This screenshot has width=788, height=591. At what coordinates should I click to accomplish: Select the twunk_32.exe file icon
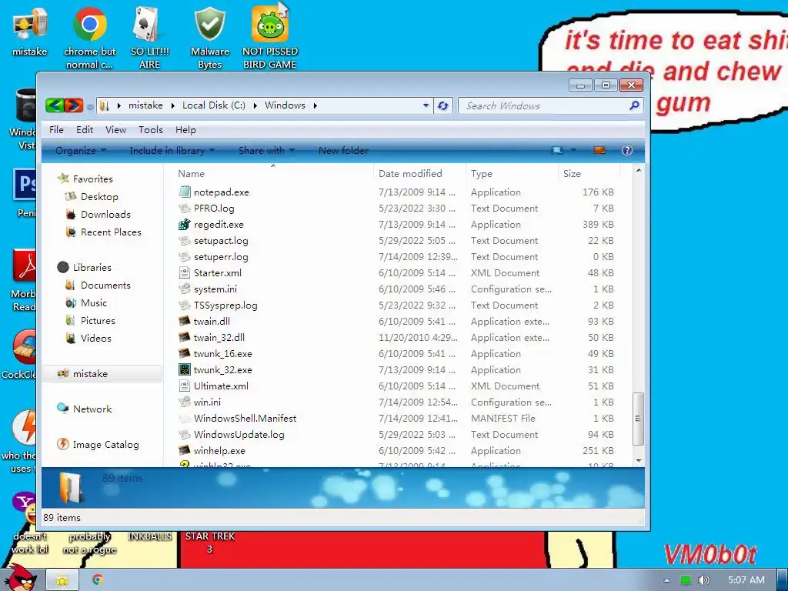[185, 370]
